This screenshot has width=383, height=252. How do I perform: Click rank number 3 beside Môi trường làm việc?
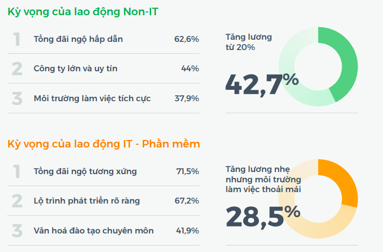pyautogui.click(x=17, y=99)
